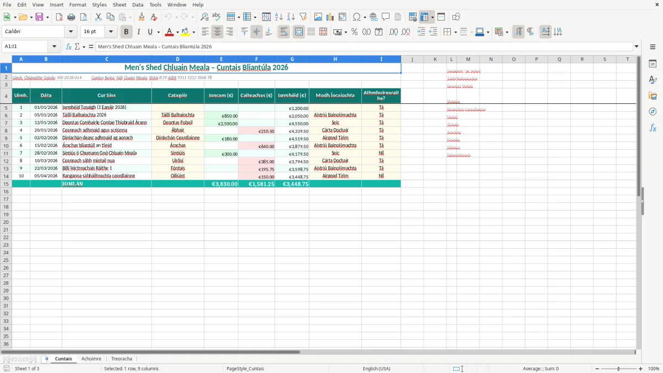Open the font color dropdown arrow
The image size is (663, 373).
pyautogui.click(x=177, y=32)
